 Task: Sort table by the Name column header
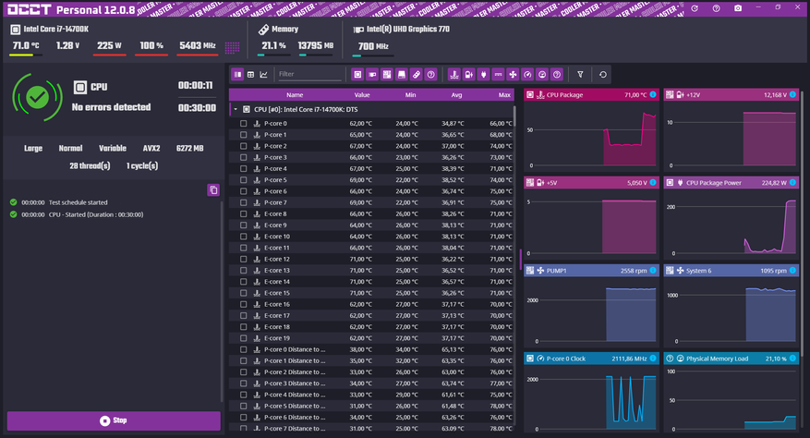tap(295, 94)
